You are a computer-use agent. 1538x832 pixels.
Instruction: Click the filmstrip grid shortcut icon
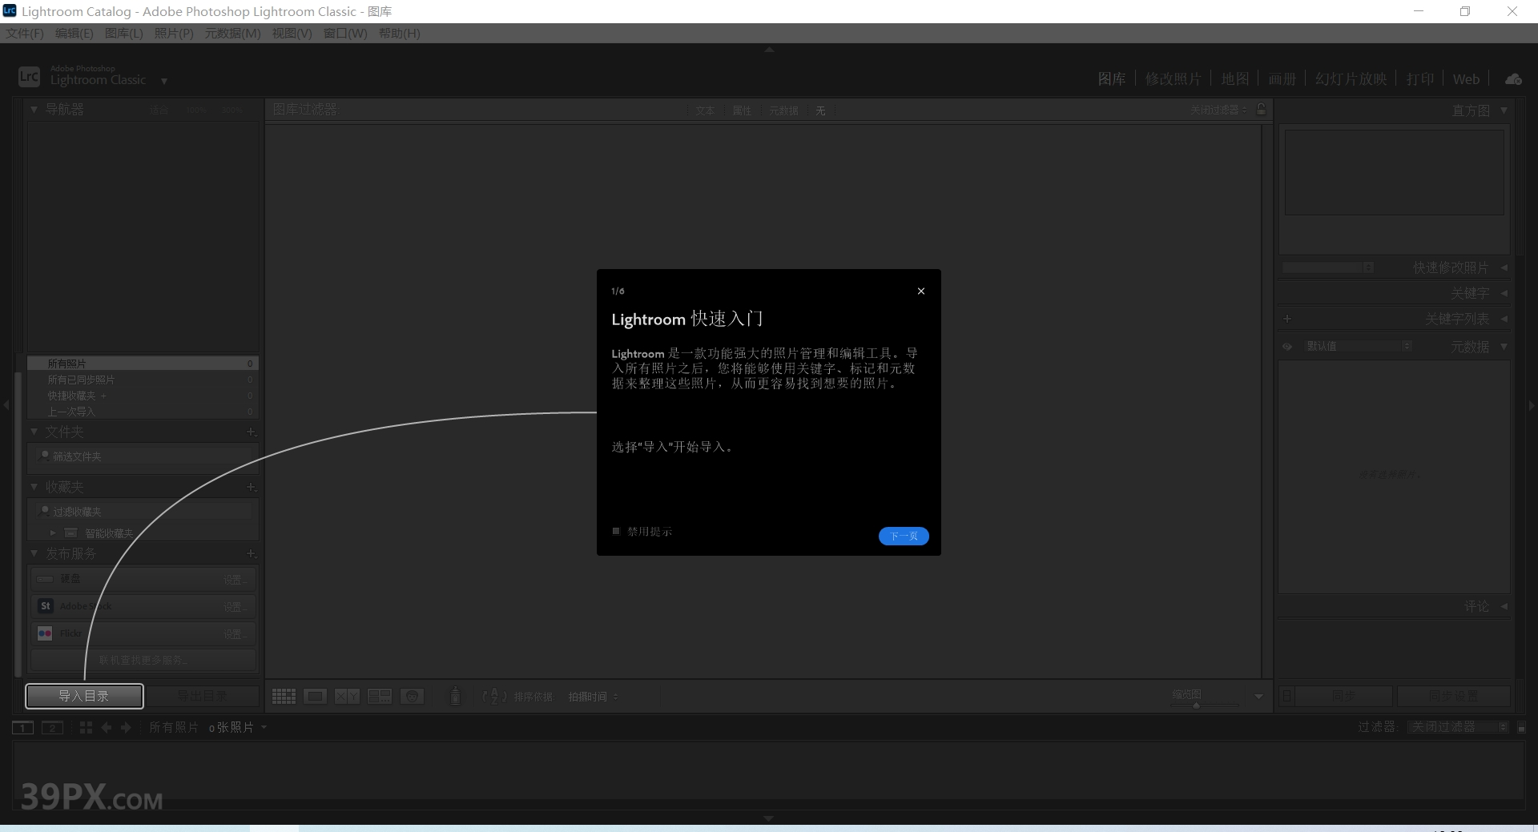[x=86, y=727]
